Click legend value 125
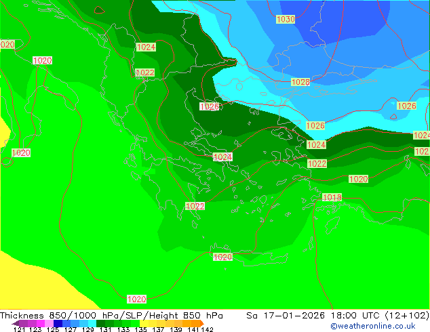 pos(53,329)
